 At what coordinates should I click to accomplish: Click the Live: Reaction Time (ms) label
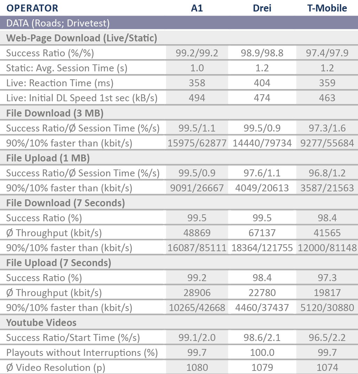point(60,83)
